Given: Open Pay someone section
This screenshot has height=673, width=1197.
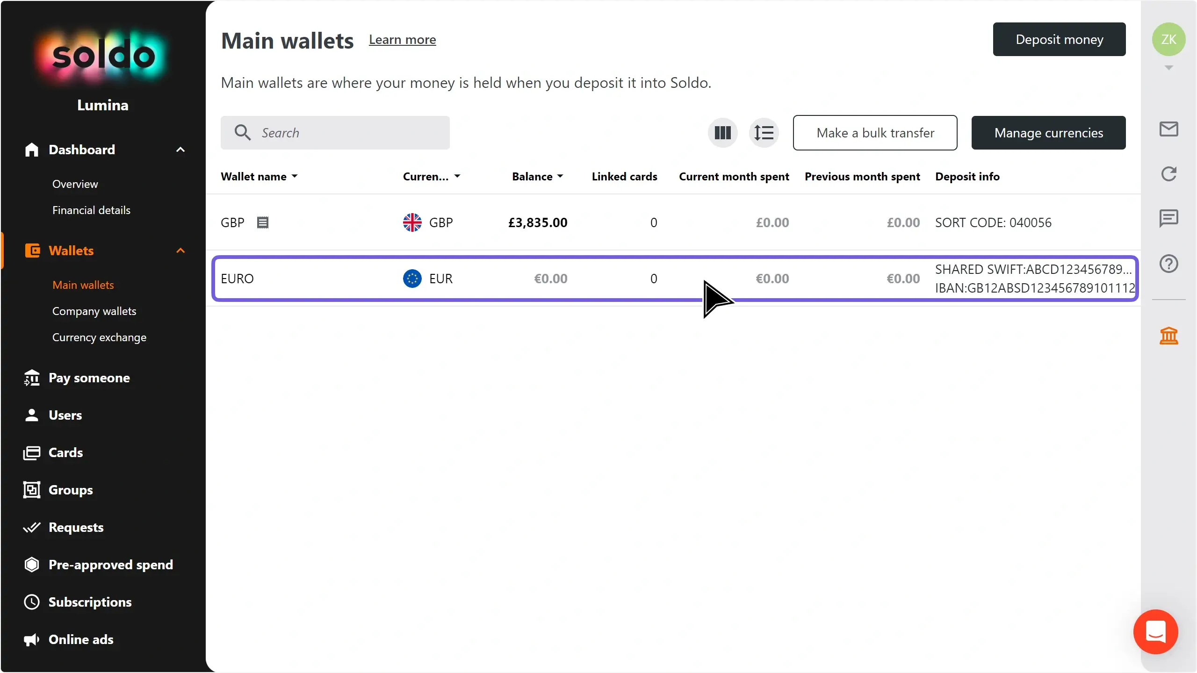Looking at the screenshot, I should pyautogui.click(x=89, y=378).
